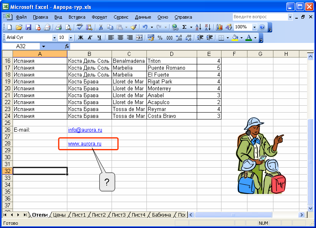Expand the AutoSum functions arrow
The image size is (316, 228).
(x=191, y=27)
